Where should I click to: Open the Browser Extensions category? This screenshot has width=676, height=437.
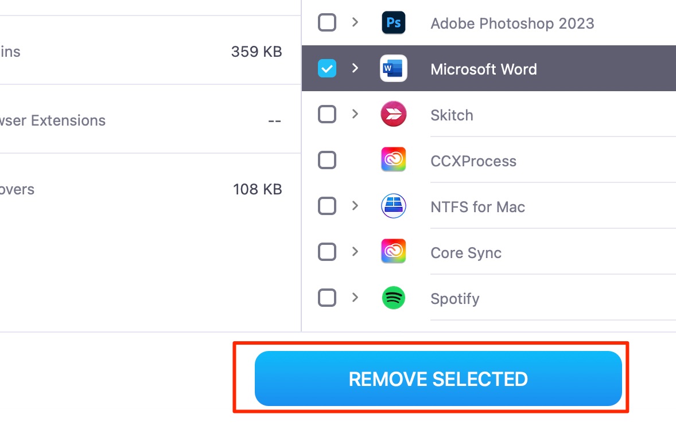[150, 119]
